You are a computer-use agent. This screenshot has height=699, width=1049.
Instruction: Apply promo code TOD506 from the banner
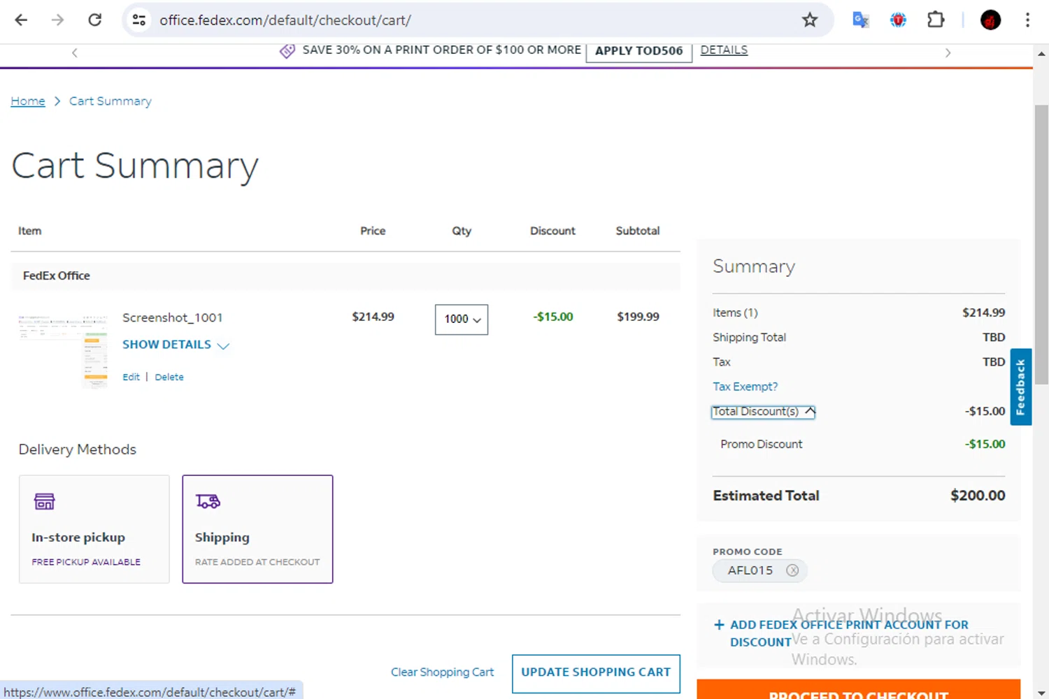(638, 51)
